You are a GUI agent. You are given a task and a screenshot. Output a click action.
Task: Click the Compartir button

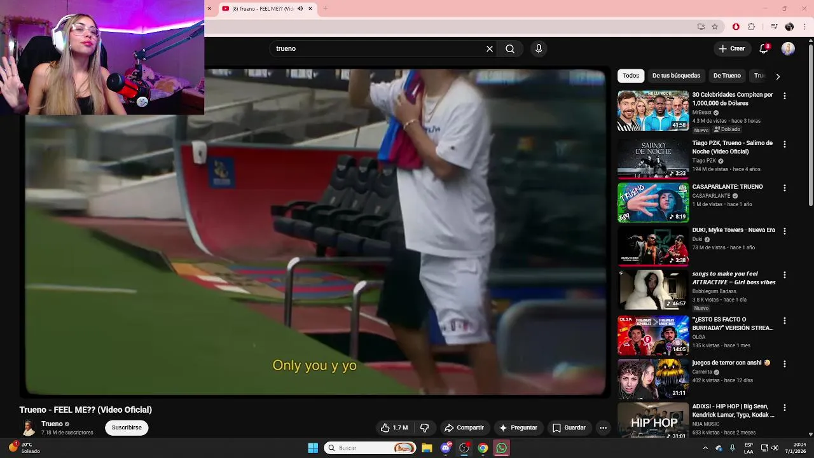[464, 428]
